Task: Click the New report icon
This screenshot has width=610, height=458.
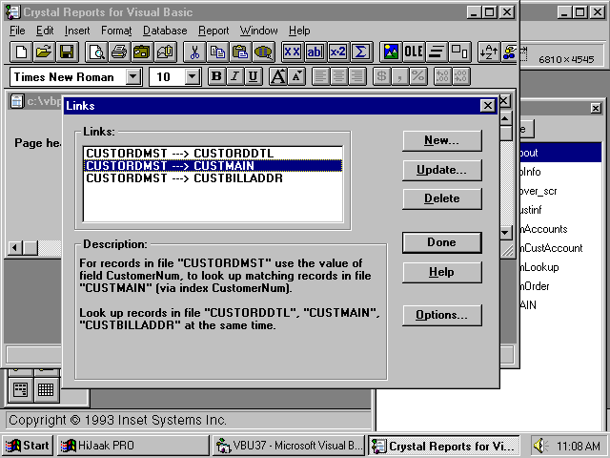Action: [21, 52]
